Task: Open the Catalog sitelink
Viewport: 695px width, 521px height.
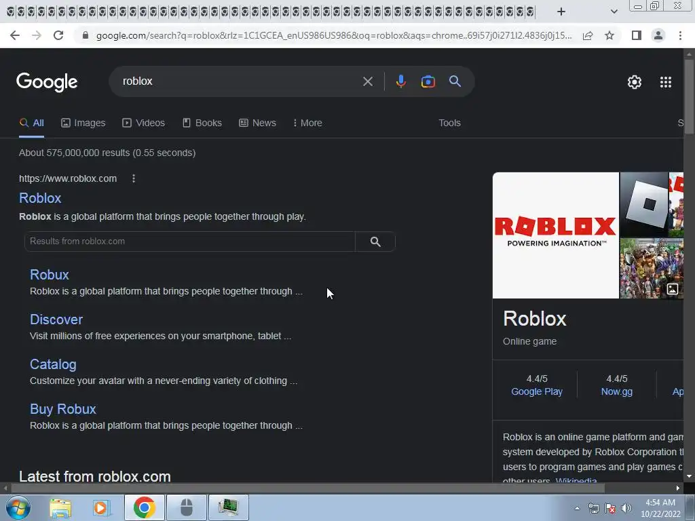Action: [x=53, y=364]
